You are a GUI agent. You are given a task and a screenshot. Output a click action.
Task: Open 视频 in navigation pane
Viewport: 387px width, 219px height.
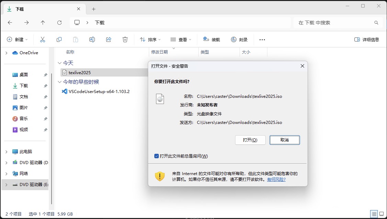(x=24, y=130)
